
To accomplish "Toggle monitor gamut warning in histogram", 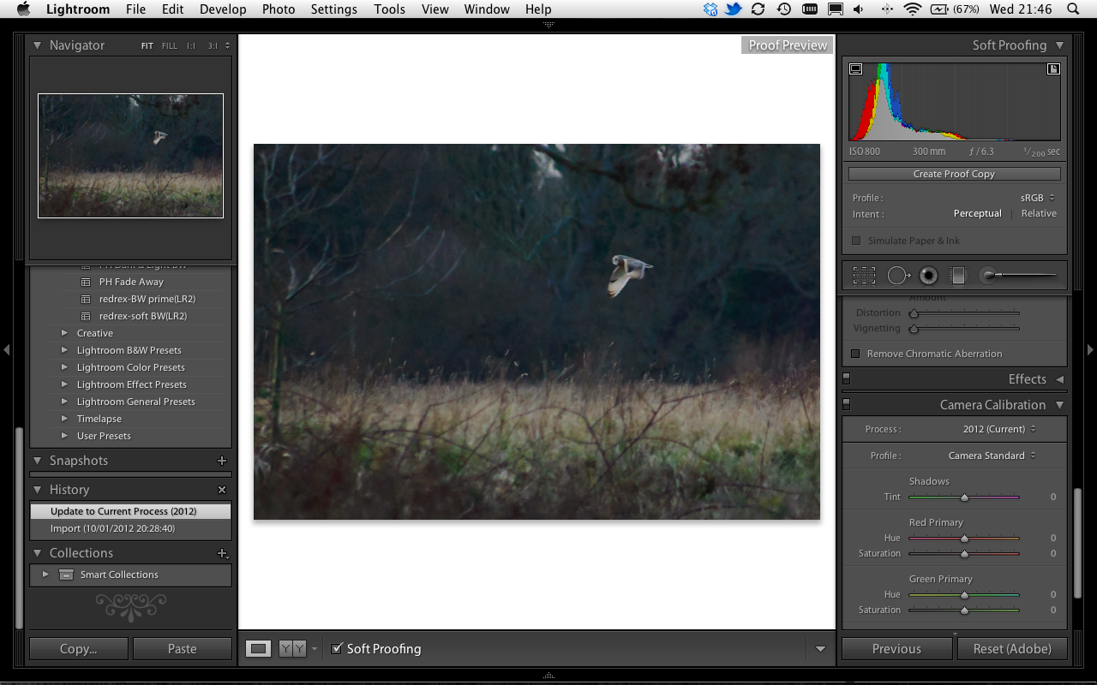I will pyautogui.click(x=855, y=69).
